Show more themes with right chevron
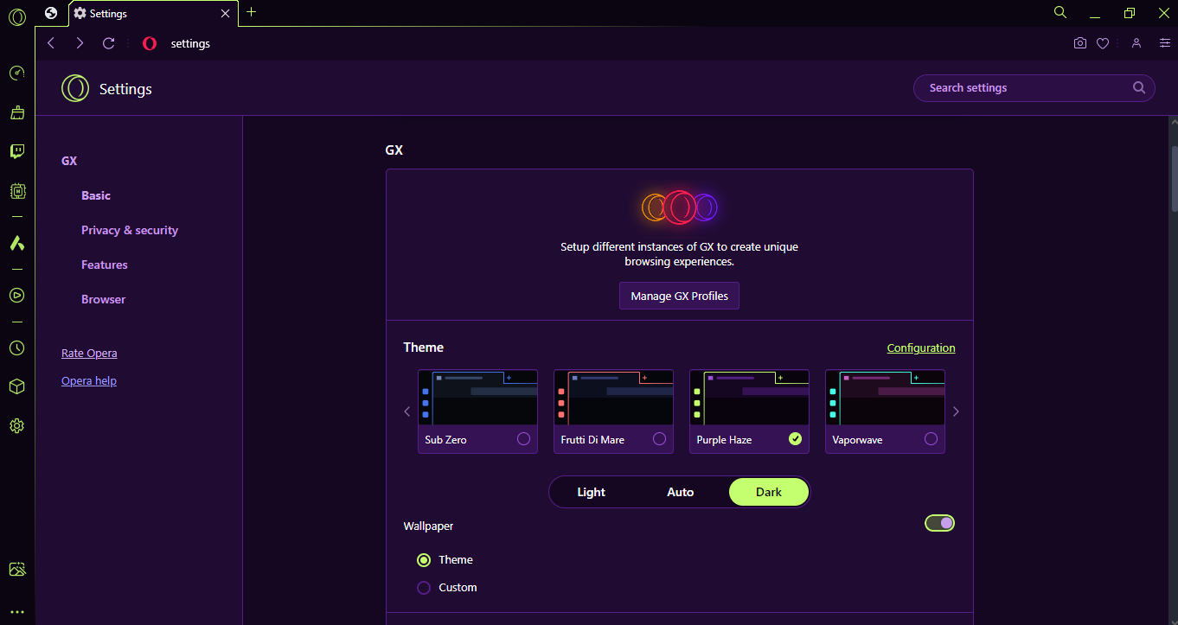 [x=956, y=411]
